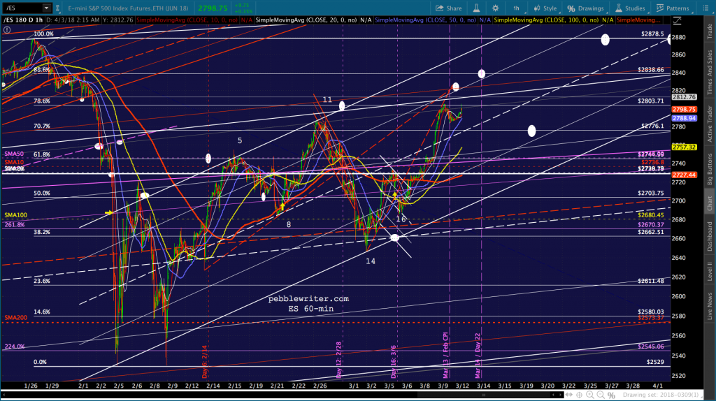The width and height of the screenshot is (716, 401).
Task: Switch to the Times And Sales side tab
Action: [x=710, y=72]
